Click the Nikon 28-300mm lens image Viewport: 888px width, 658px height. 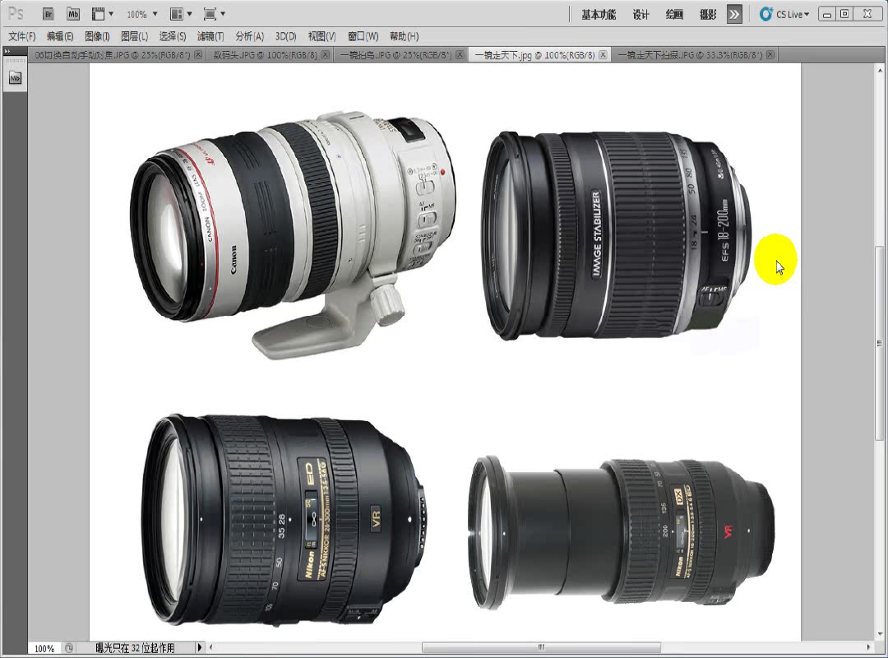click(x=284, y=521)
